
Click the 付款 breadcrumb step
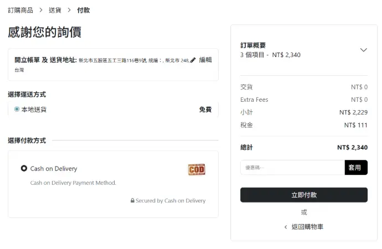[x=84, y=10]
